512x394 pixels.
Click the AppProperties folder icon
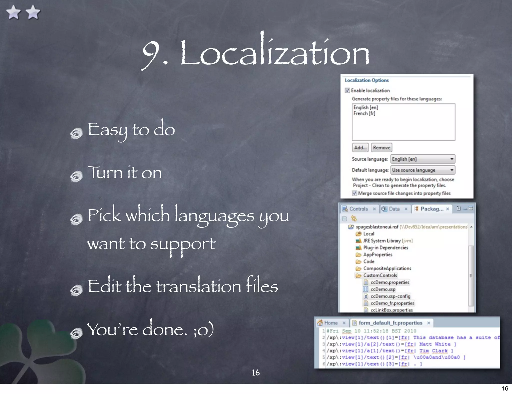(x=358, y=255)
